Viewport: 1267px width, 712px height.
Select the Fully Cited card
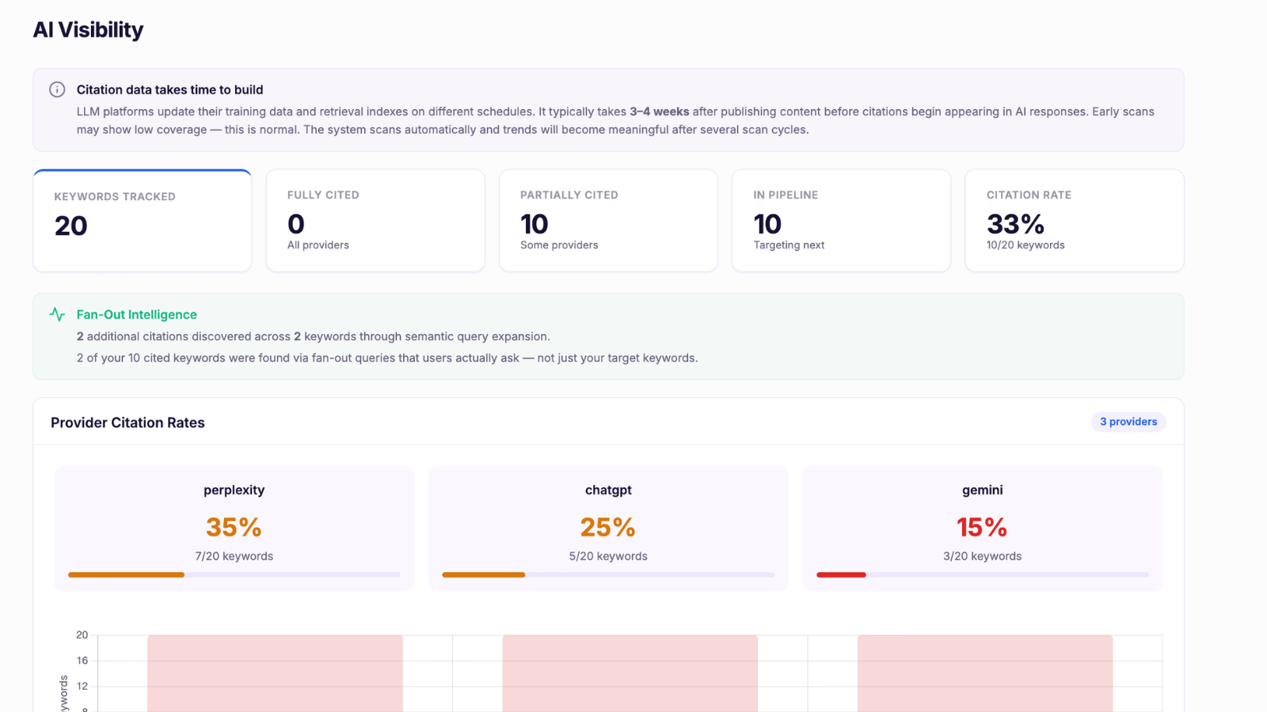(x=375, y=221)
